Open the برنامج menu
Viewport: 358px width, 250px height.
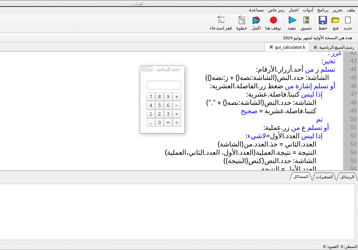[323, 10]
